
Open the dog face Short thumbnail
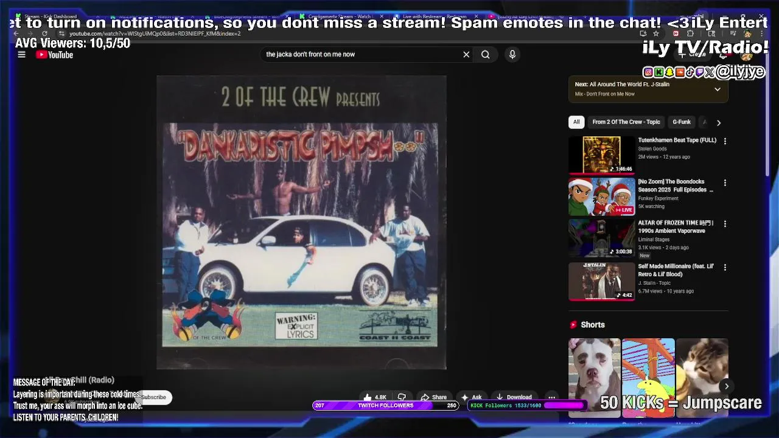595,378
